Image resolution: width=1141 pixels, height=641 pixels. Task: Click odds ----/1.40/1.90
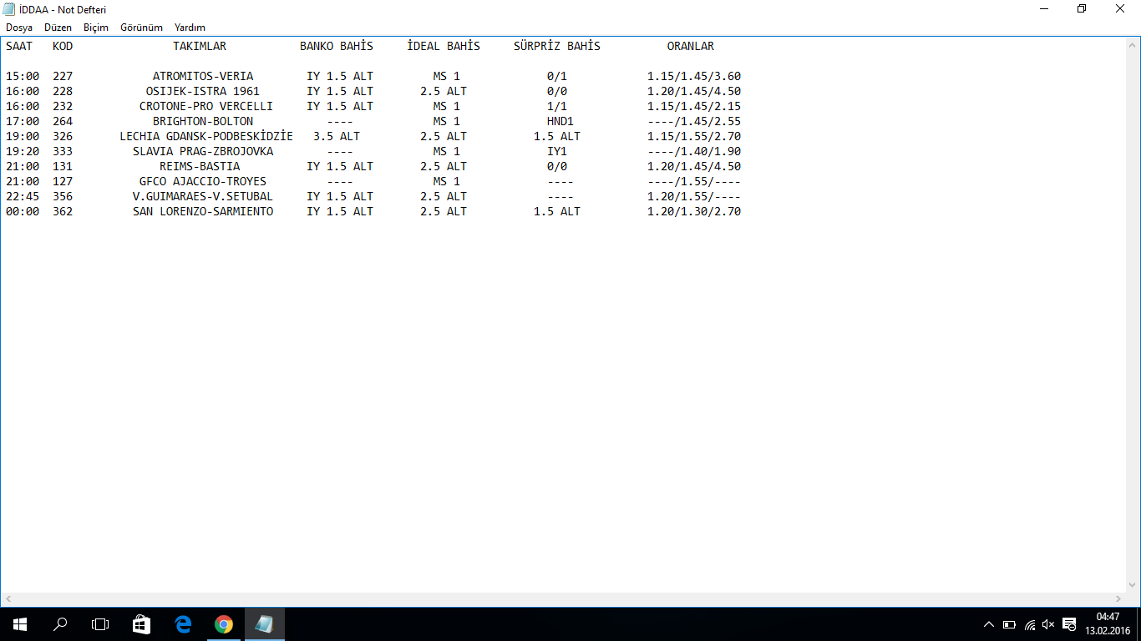click(694, 151)
